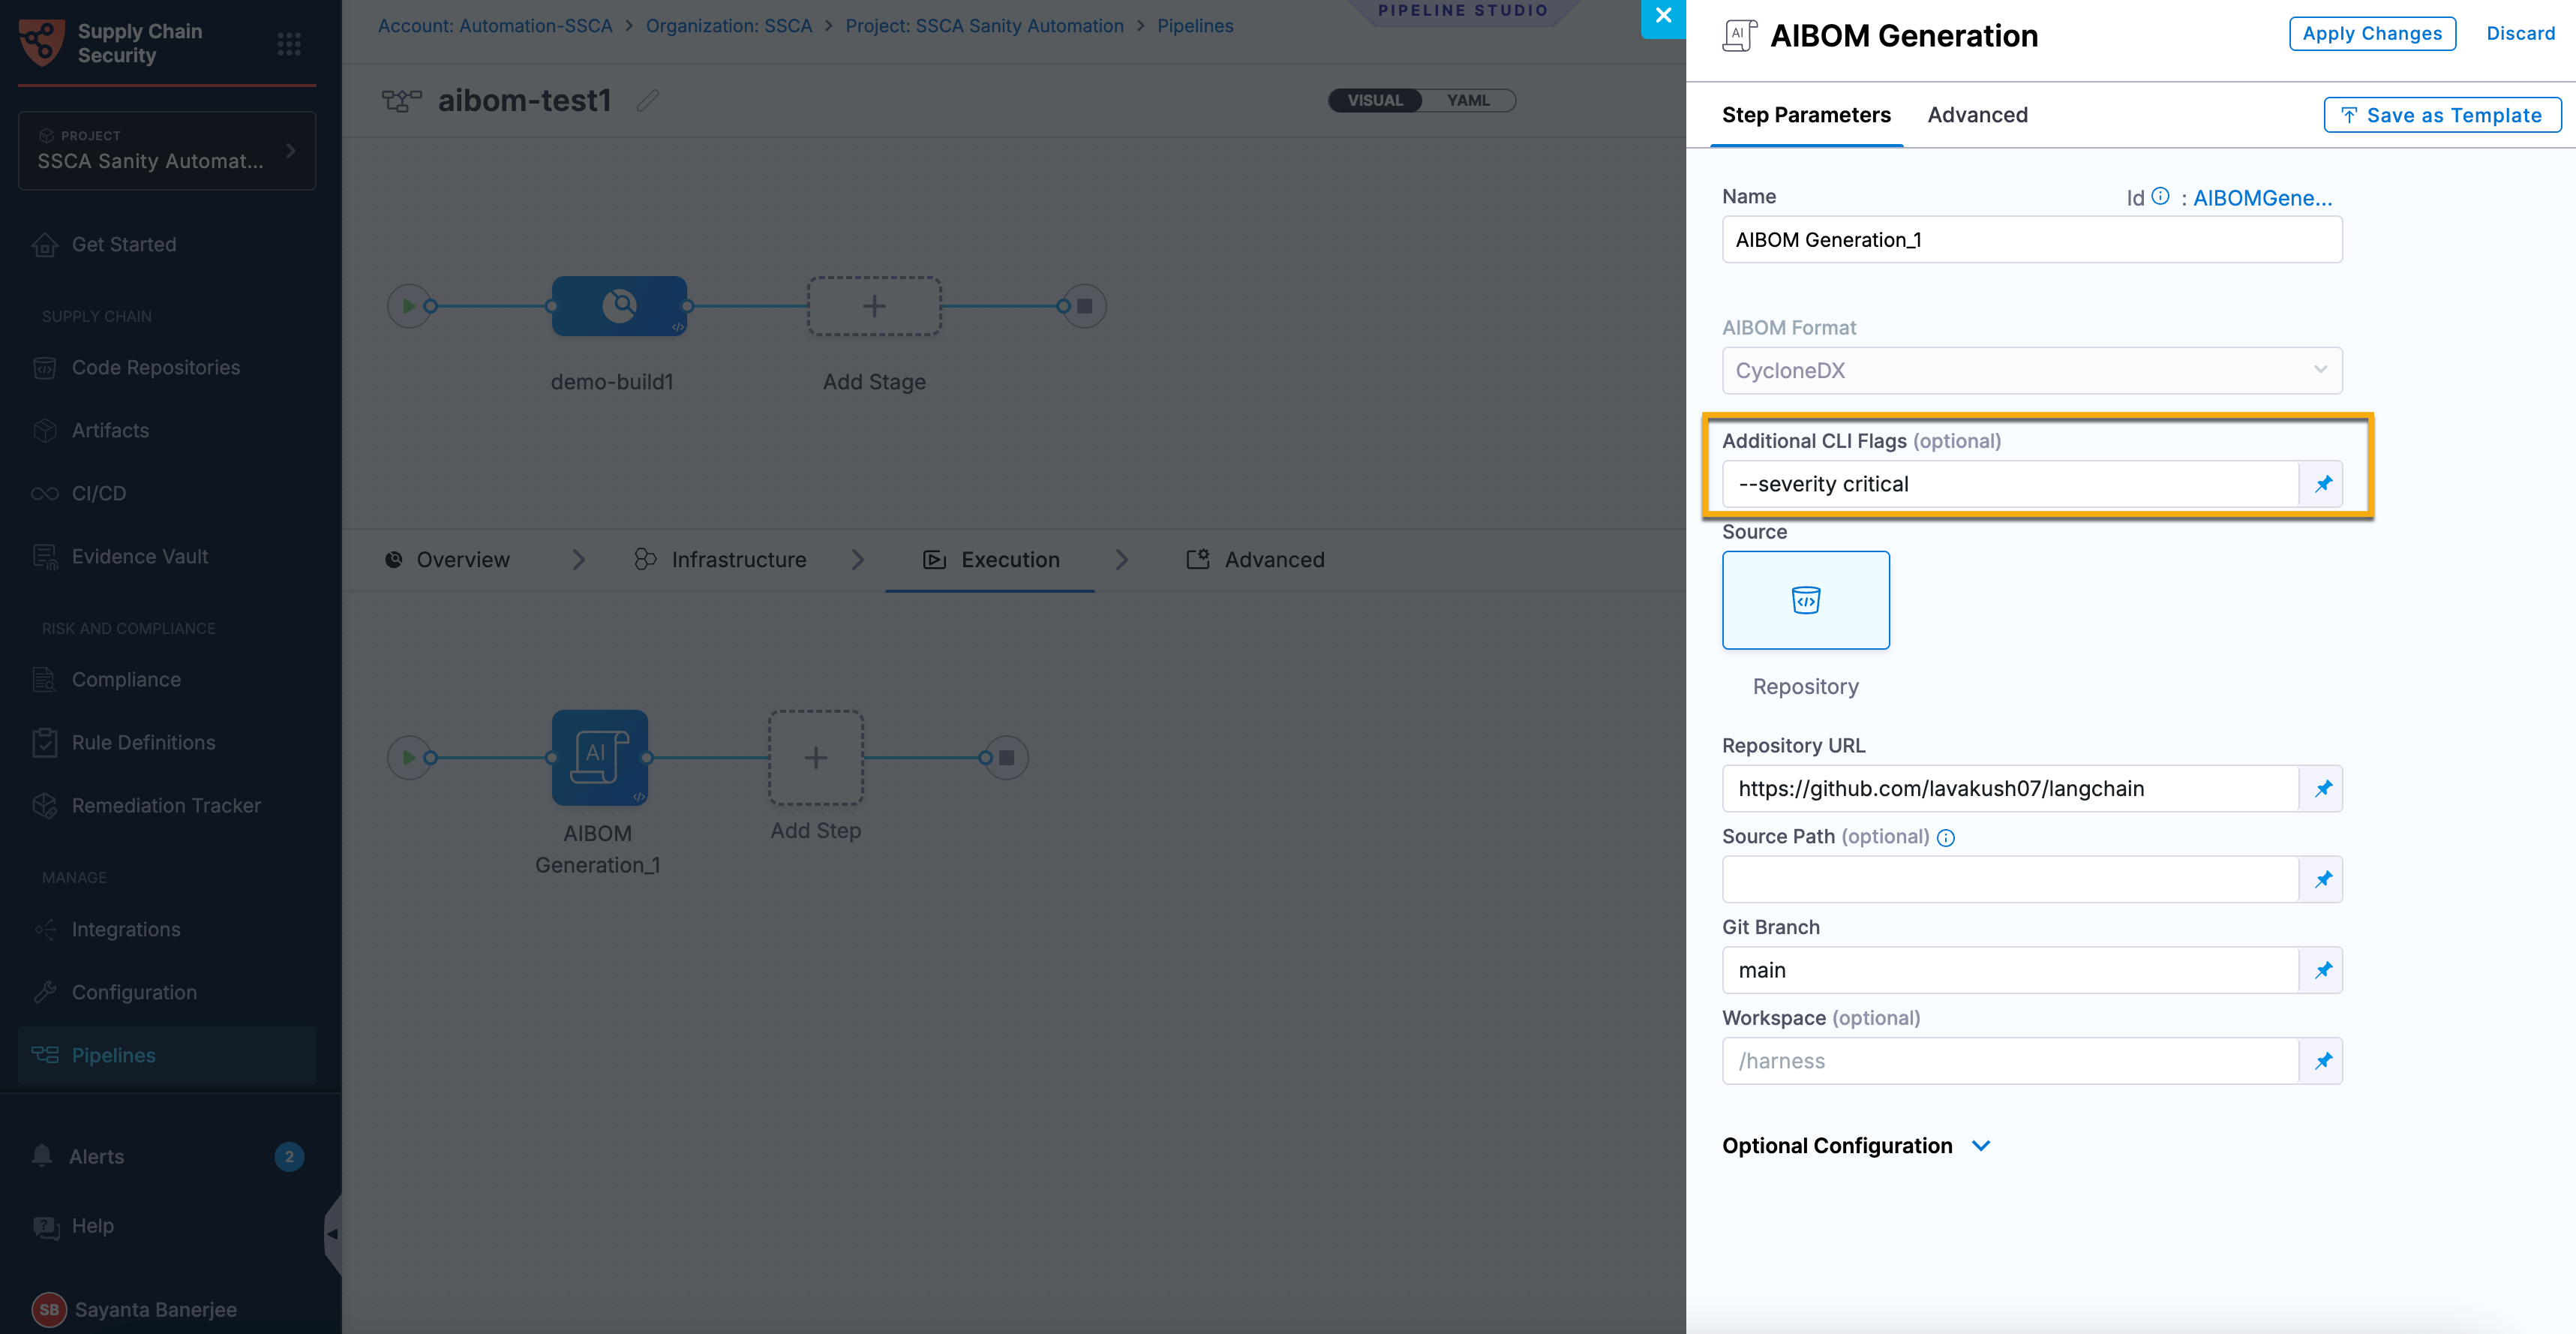Switch pipeline view to VISUAL
2576x1334 pixels.
[x=1375, y=100]
